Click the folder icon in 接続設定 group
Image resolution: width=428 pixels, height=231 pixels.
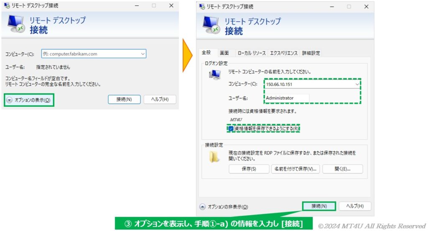tap(214, 157)
